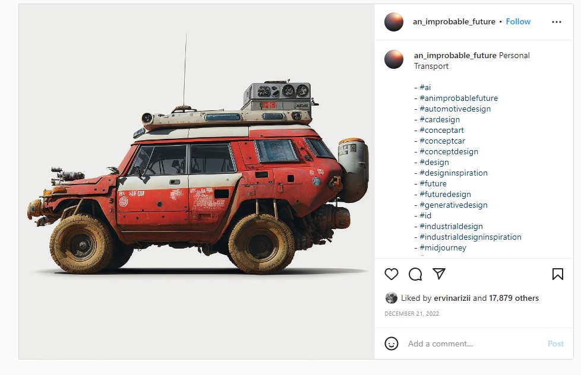Click the ervinarizii liker avatar
The width and height of the screenshot is (581, 375).
point(391,298)
